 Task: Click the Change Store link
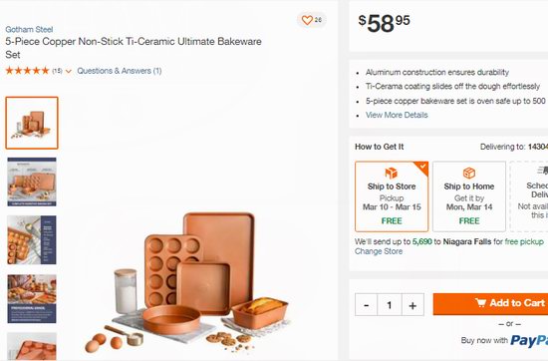[x=379, y=251]
